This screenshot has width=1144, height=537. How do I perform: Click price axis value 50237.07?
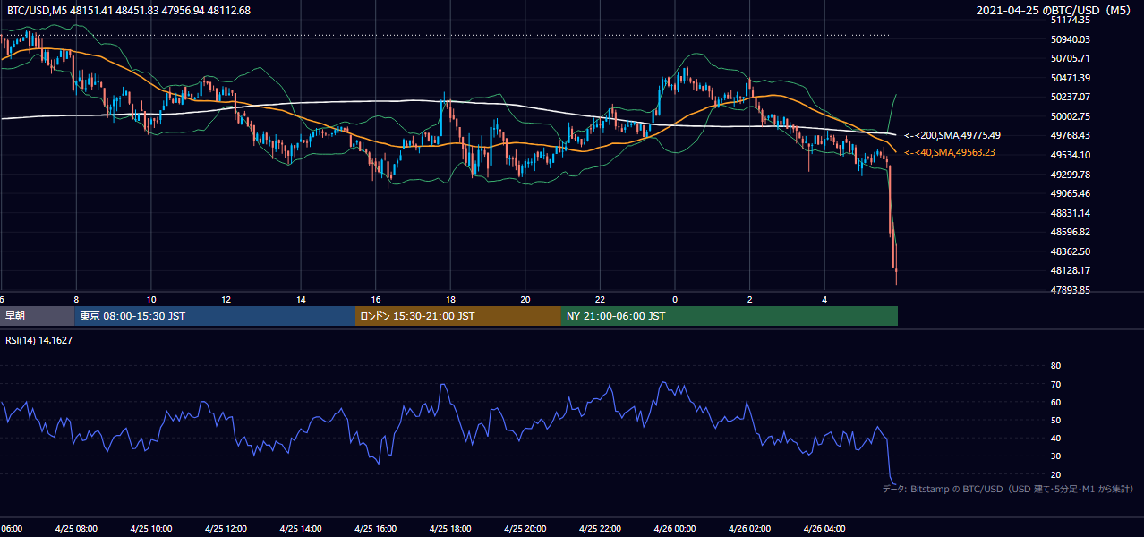coord(1071,97)
